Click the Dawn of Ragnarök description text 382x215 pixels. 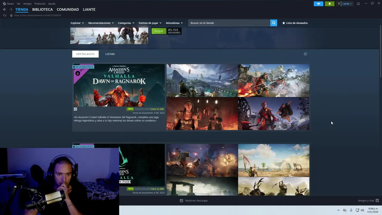click(x=116, y=119)
